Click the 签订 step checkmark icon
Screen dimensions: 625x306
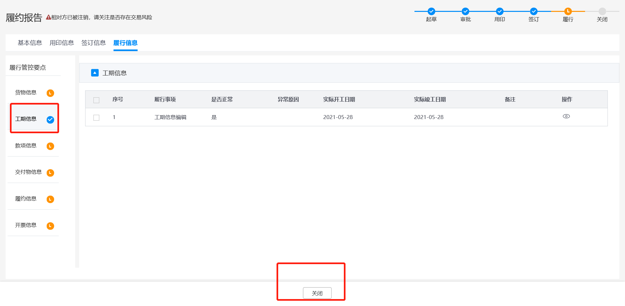534,11
